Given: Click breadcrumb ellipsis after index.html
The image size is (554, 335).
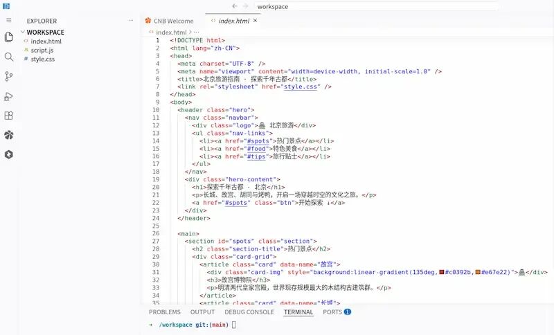Looking at the screenshot, I should pyautogui.click(x=197, y=32).
